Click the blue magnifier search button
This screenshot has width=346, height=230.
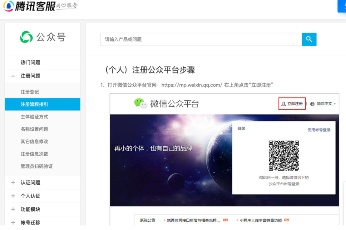309,39
